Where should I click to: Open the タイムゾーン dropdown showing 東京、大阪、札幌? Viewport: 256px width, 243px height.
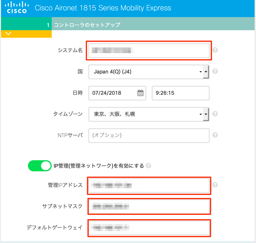pos(149,114)
